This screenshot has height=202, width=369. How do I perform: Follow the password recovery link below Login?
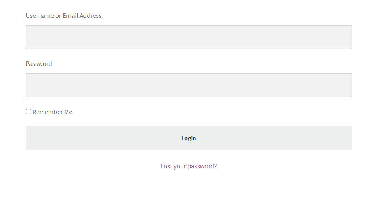coord(189,166)
